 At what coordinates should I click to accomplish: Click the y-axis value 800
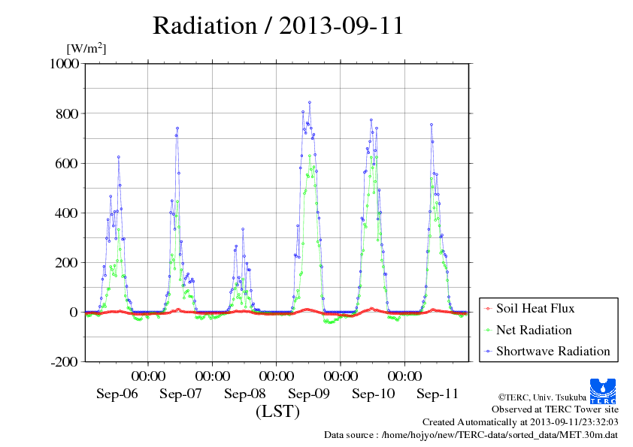pos(68,113)
